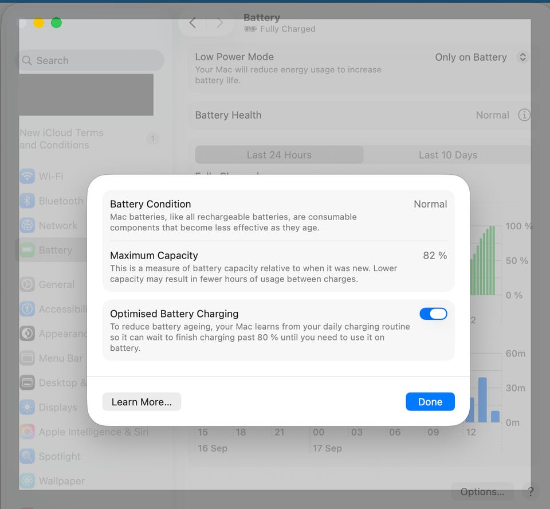Open Appearance settings icon in sidebar
The width and height of the screenshot is (550, 509).
coord(27,334)
